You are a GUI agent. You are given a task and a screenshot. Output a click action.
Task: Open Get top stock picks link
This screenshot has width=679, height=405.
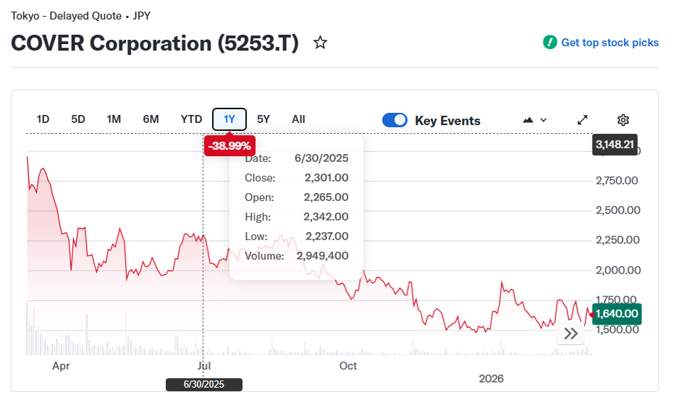610,43
